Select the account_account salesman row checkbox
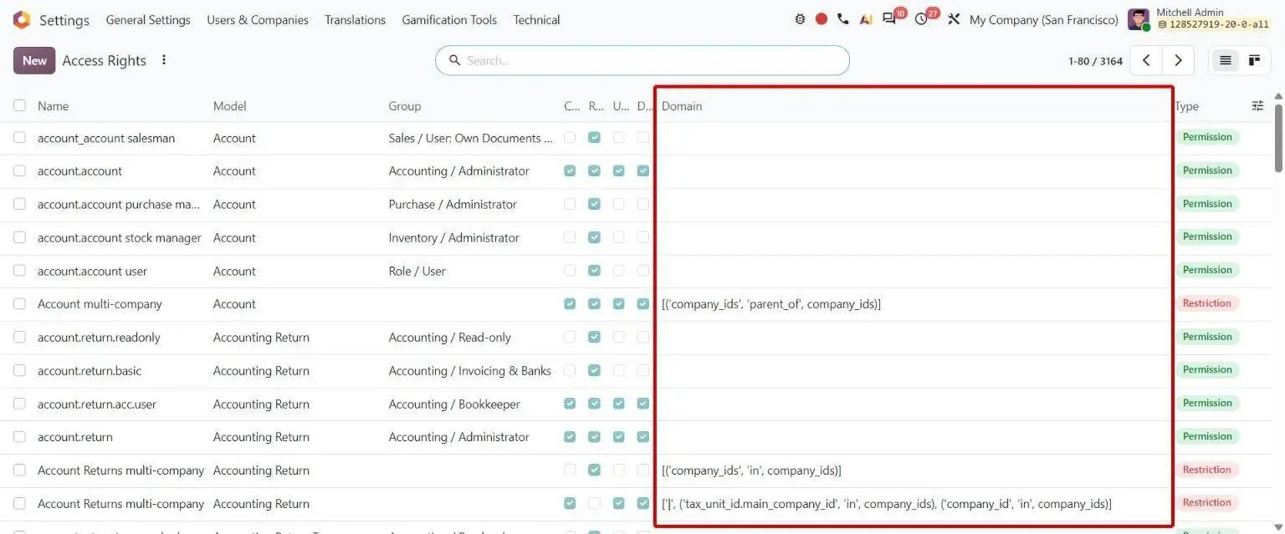Viewport: 1285px width, 534px height. pyautogui.click(x=19, y=138)
